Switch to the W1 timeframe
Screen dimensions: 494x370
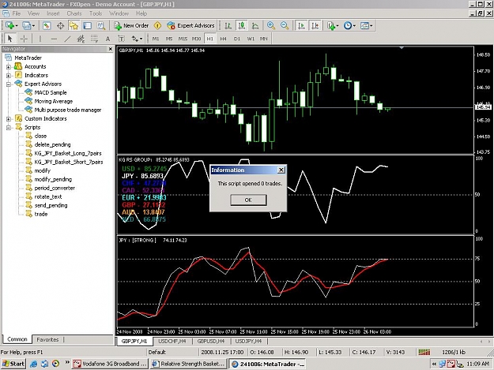click(251, 39)
